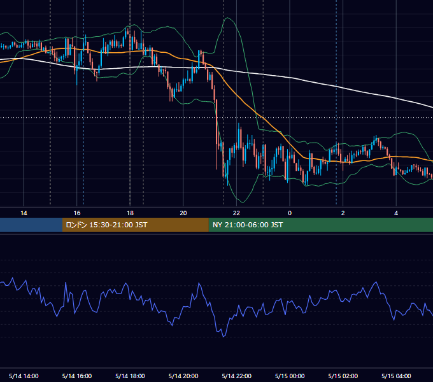The height and width of the screenshot is (382, 433).
Task: Click the price chart axis label 2
Action: 343,213
